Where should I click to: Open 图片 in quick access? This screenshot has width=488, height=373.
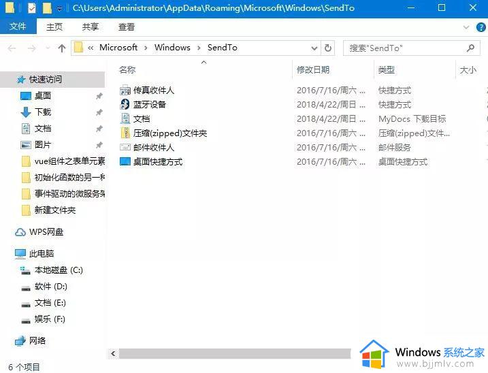43,145
